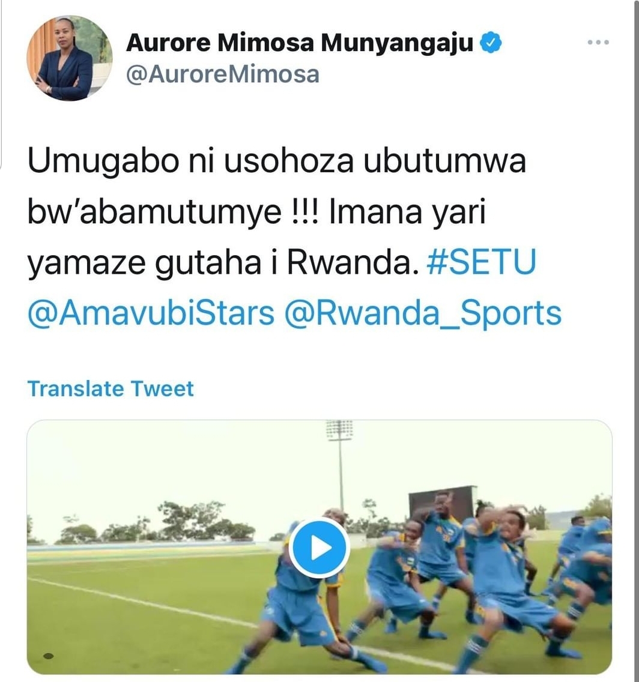
Task: Go to the @Rwanda_Sports mention
Action: (423, 313)
